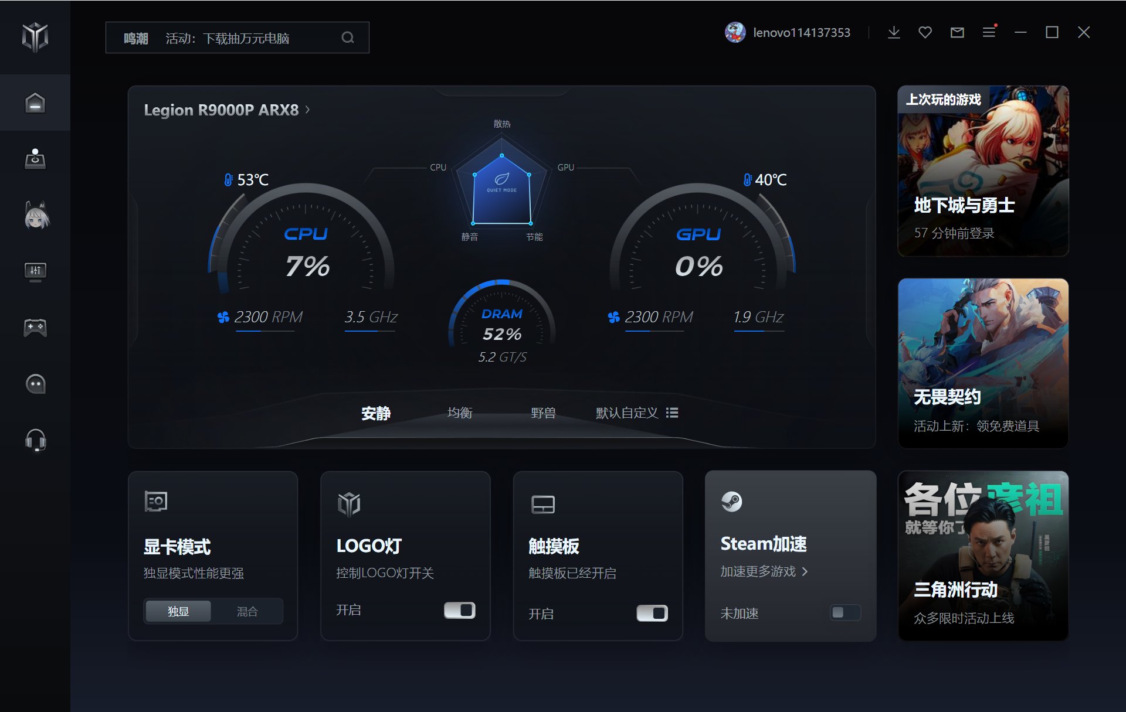Click the Steam logo icon
The width and height of the screenshot is (1126, 712).
(x=731, y=501)
